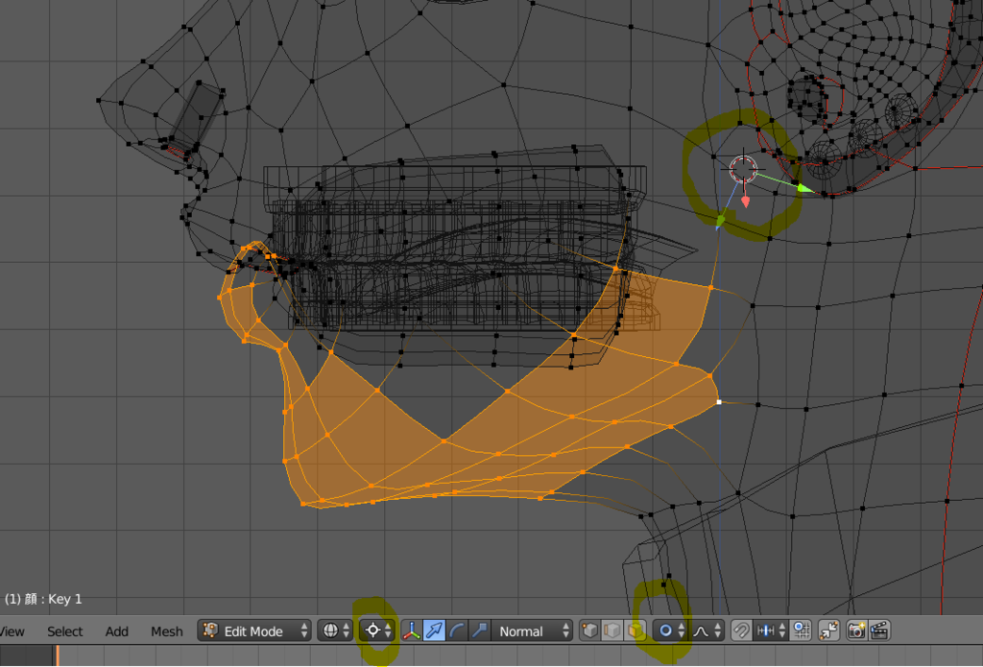The width and height of the screenshot is (983, 667).
Task: Open the proportional falloff curve dropdown
Action: pos(707,631)
